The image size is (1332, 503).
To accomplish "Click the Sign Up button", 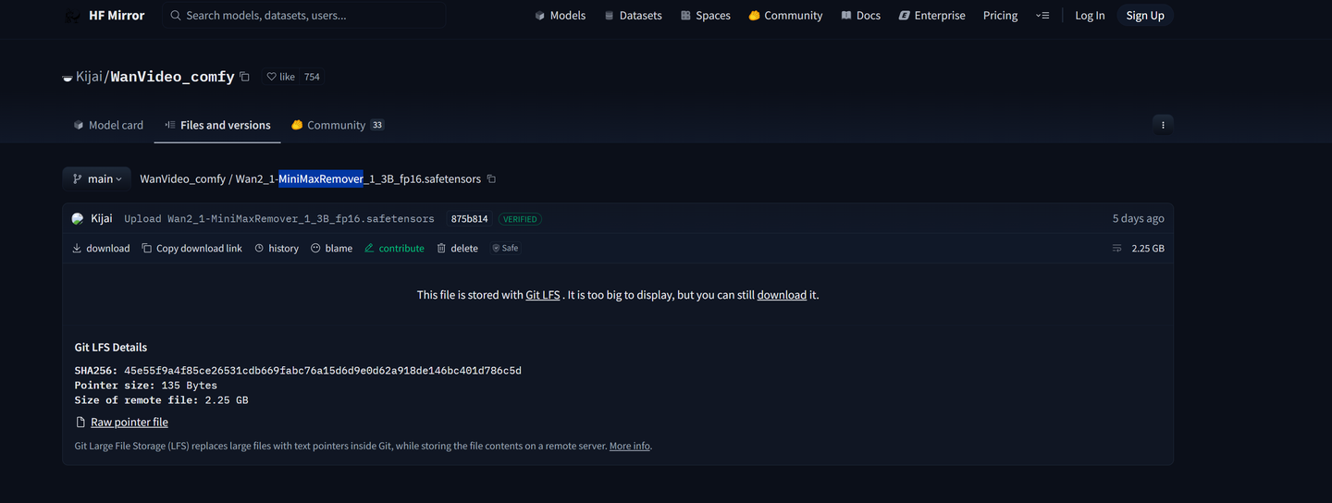I will pyautogui.click(x=1145, y=16).
